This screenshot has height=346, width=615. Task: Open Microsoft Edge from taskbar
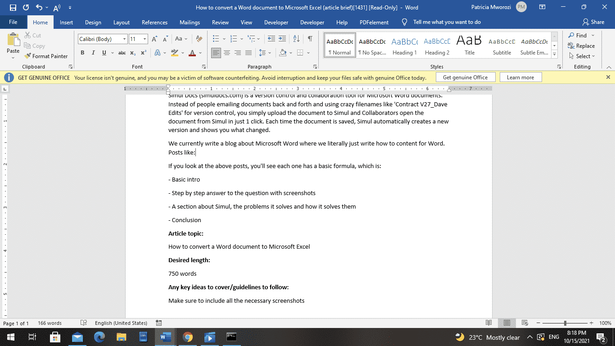point(99,337)
